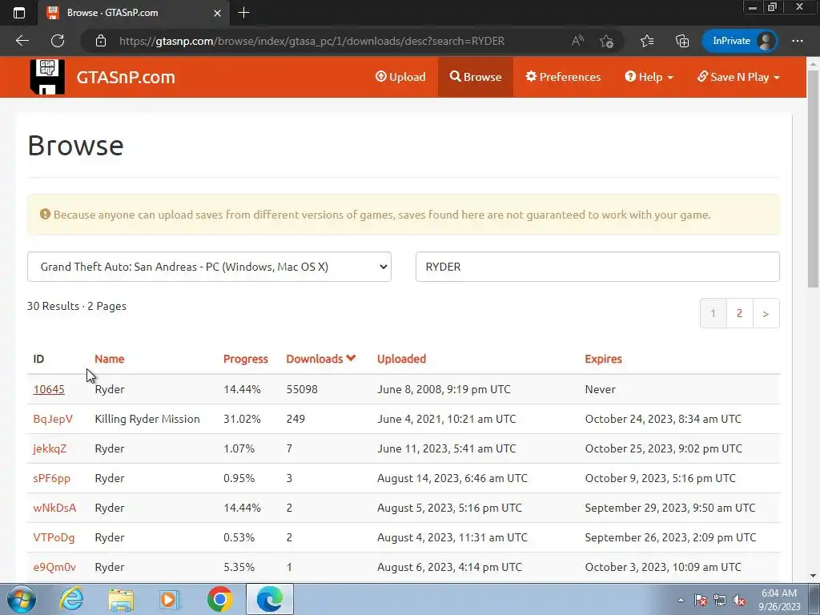This screenshot has width=820, height=615.
Task: Reload the page with refresh icon
Action: click(58, 41)
